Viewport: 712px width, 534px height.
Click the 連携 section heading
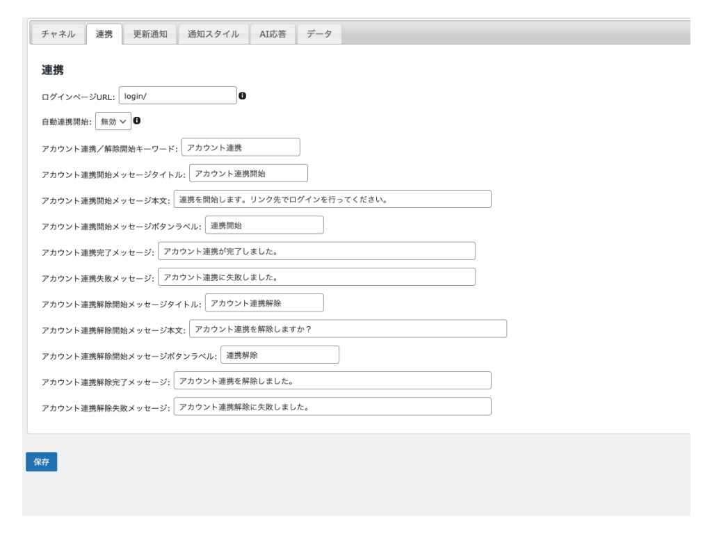click(x=53, y=70)
